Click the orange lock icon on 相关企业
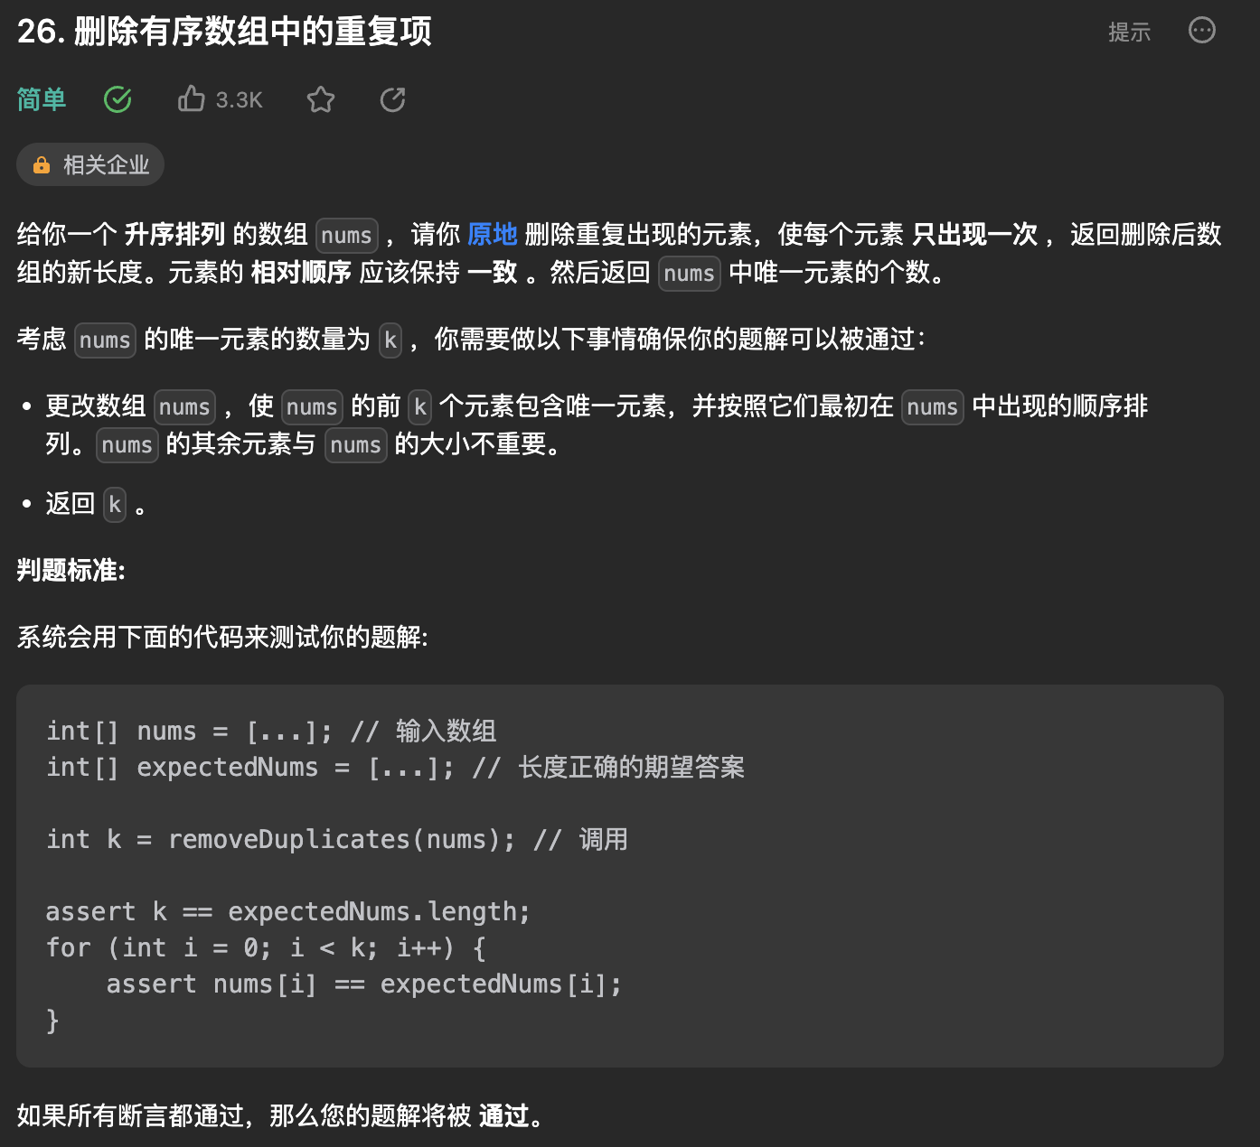Image resolution: width=1260 pixels, height=1147 pixels. 42,164
